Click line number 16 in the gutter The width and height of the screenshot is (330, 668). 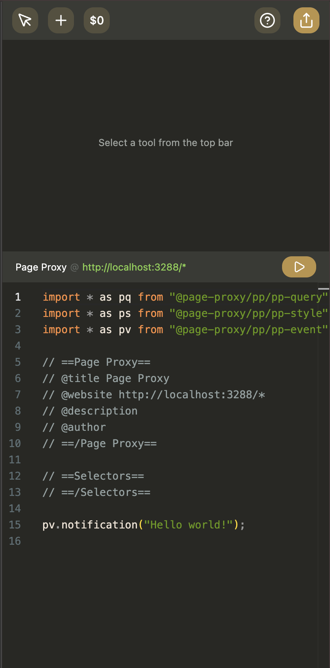(15, 541)
